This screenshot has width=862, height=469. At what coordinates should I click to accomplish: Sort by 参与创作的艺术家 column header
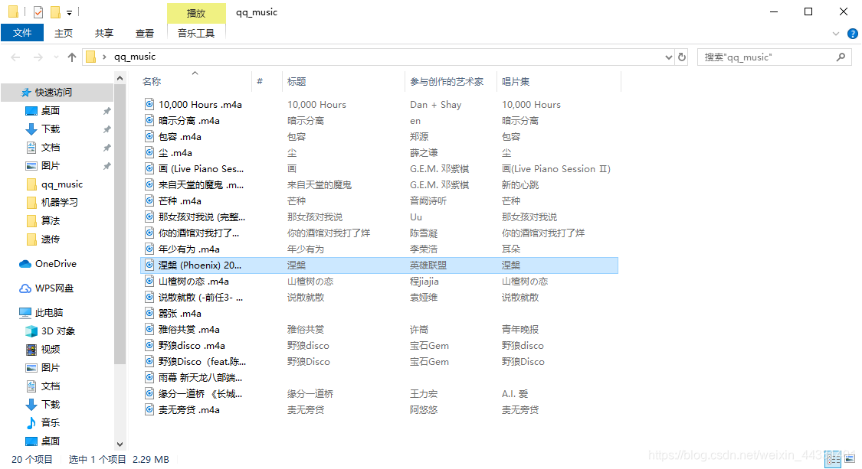(447, 81)
